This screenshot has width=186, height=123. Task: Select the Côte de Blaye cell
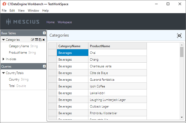(118, 73)
